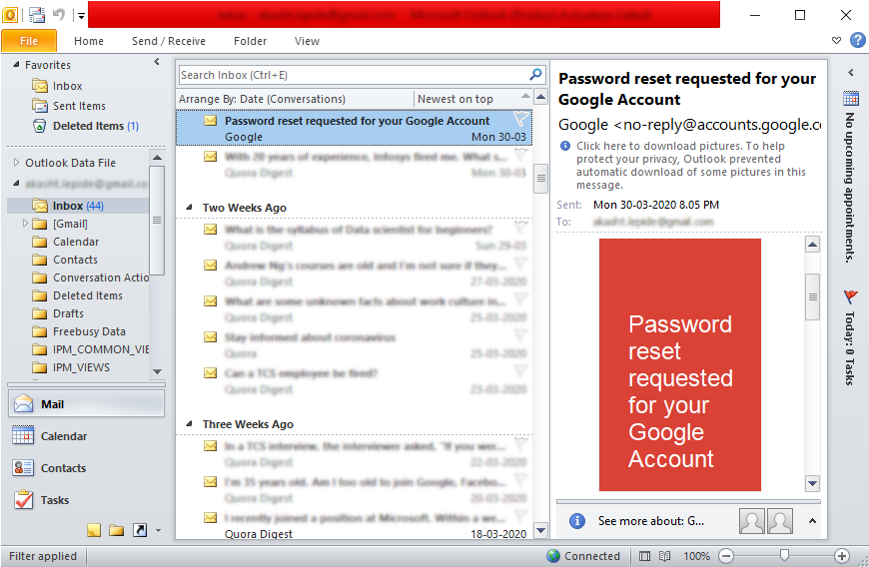Open Configure buttons dropdown arrow
This screenshot has width=869, height=567.
158,530
